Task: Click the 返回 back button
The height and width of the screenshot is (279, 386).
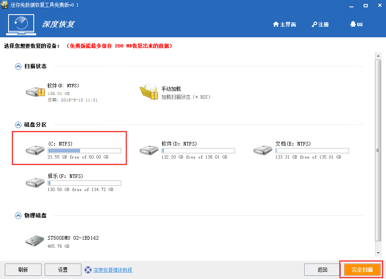Action: (322, 270)
